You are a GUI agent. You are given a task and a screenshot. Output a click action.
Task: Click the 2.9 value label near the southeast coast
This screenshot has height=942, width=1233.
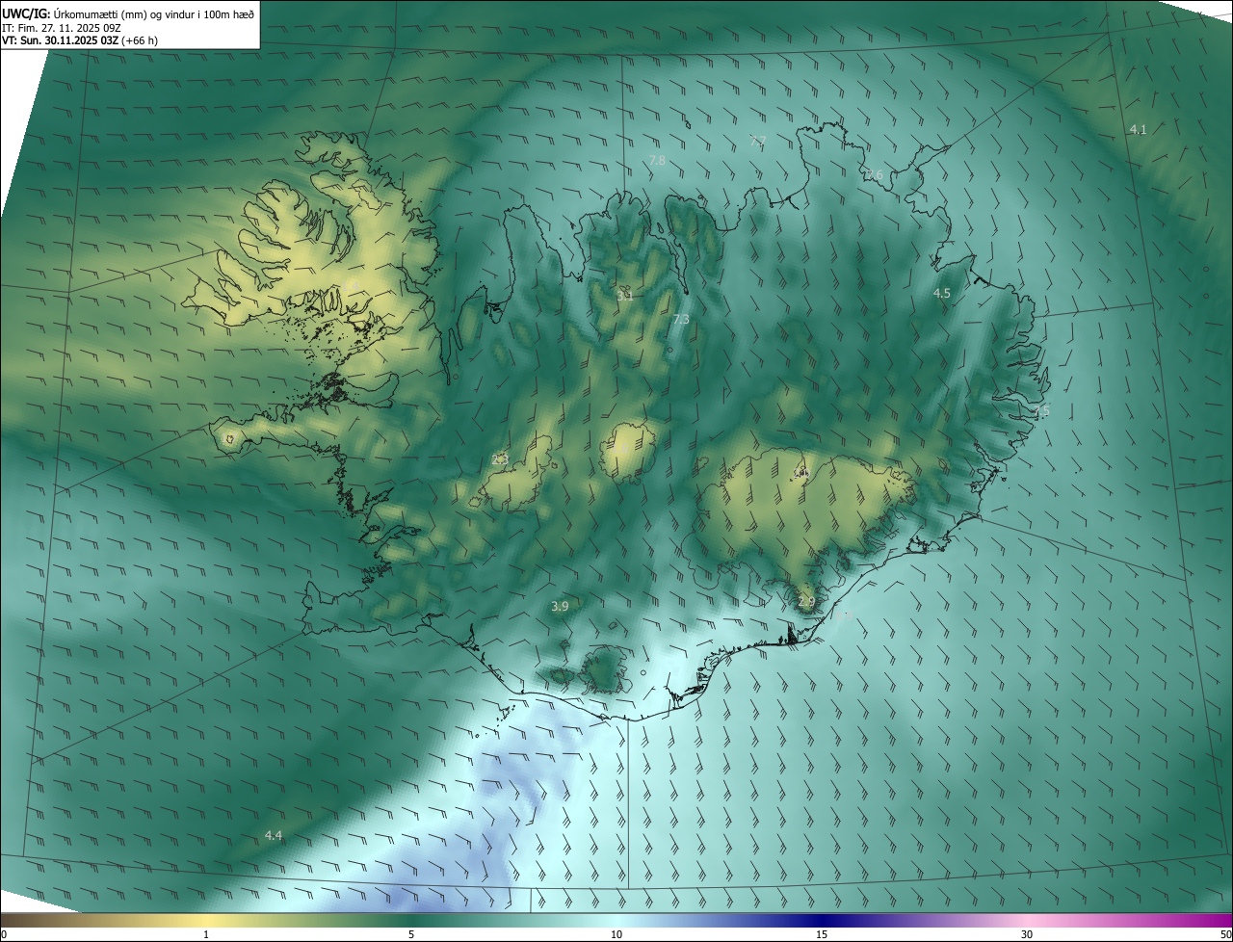(806, 601)
